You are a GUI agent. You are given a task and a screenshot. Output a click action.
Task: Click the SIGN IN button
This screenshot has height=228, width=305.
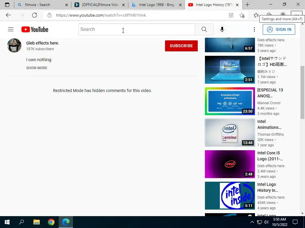tap(279, 29)
